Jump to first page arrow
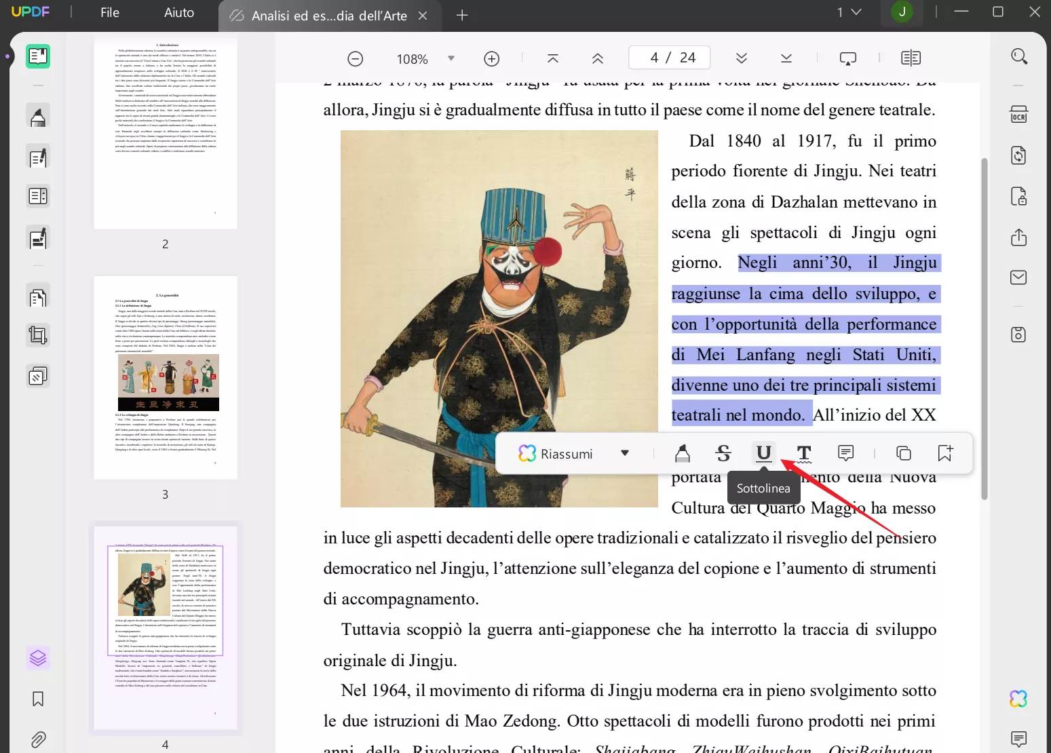 (553, 59)
